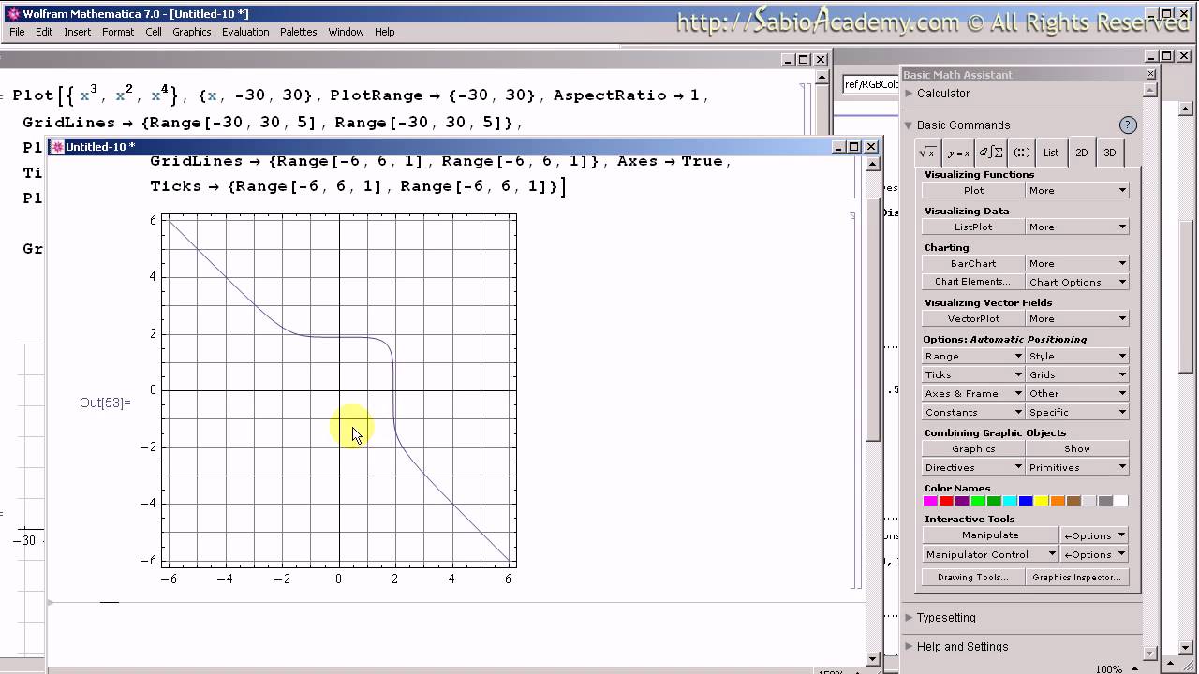Open the Format menu
This screenshot has height=674, width=1199.
(x=118, y=32)
